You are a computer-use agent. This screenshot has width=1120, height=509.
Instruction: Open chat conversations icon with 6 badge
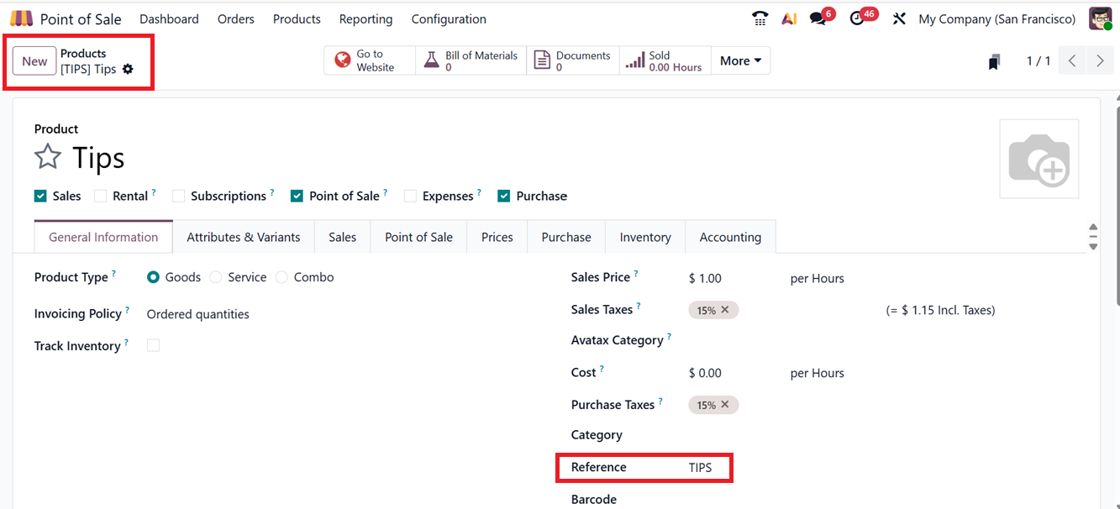[x=818, y=18]
